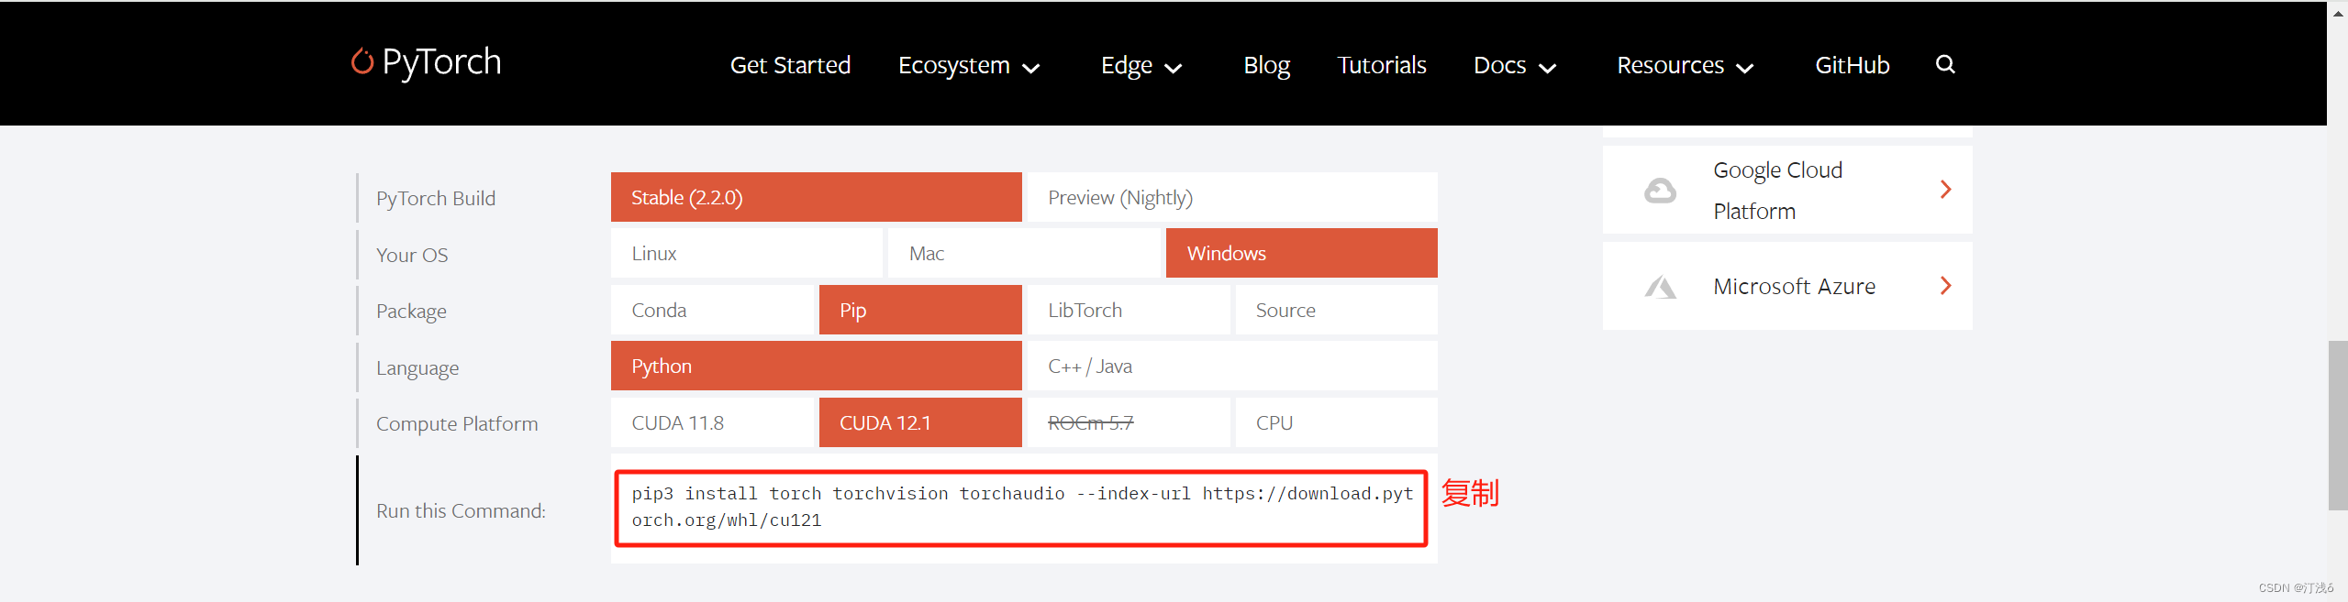Screen dimensions: 2348x602
Task: Click the Compute Platform row label
Action: coord(457,424)
